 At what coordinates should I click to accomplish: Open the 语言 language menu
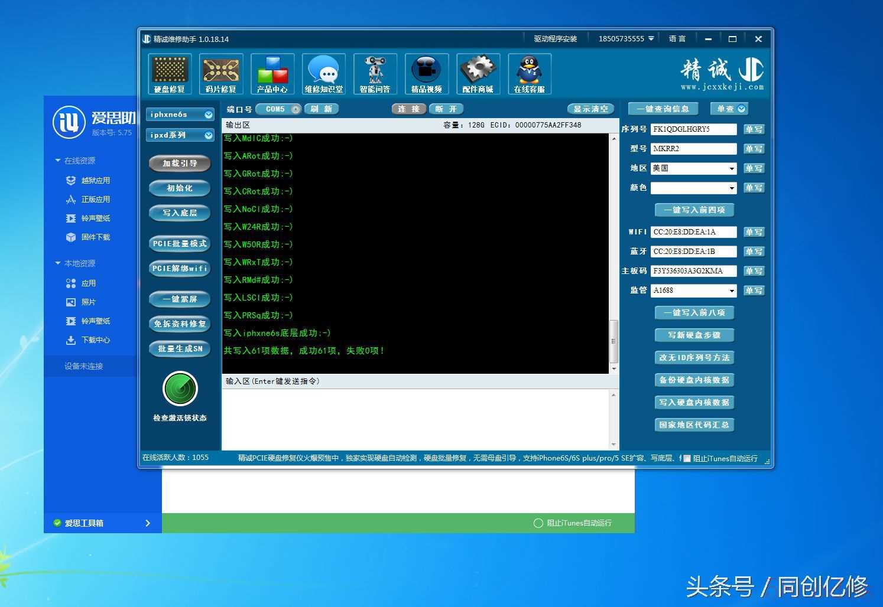(677, 39)
